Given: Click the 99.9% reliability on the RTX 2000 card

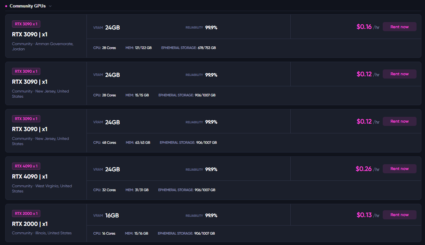Looking at the screenshot, I should (211, 215).
